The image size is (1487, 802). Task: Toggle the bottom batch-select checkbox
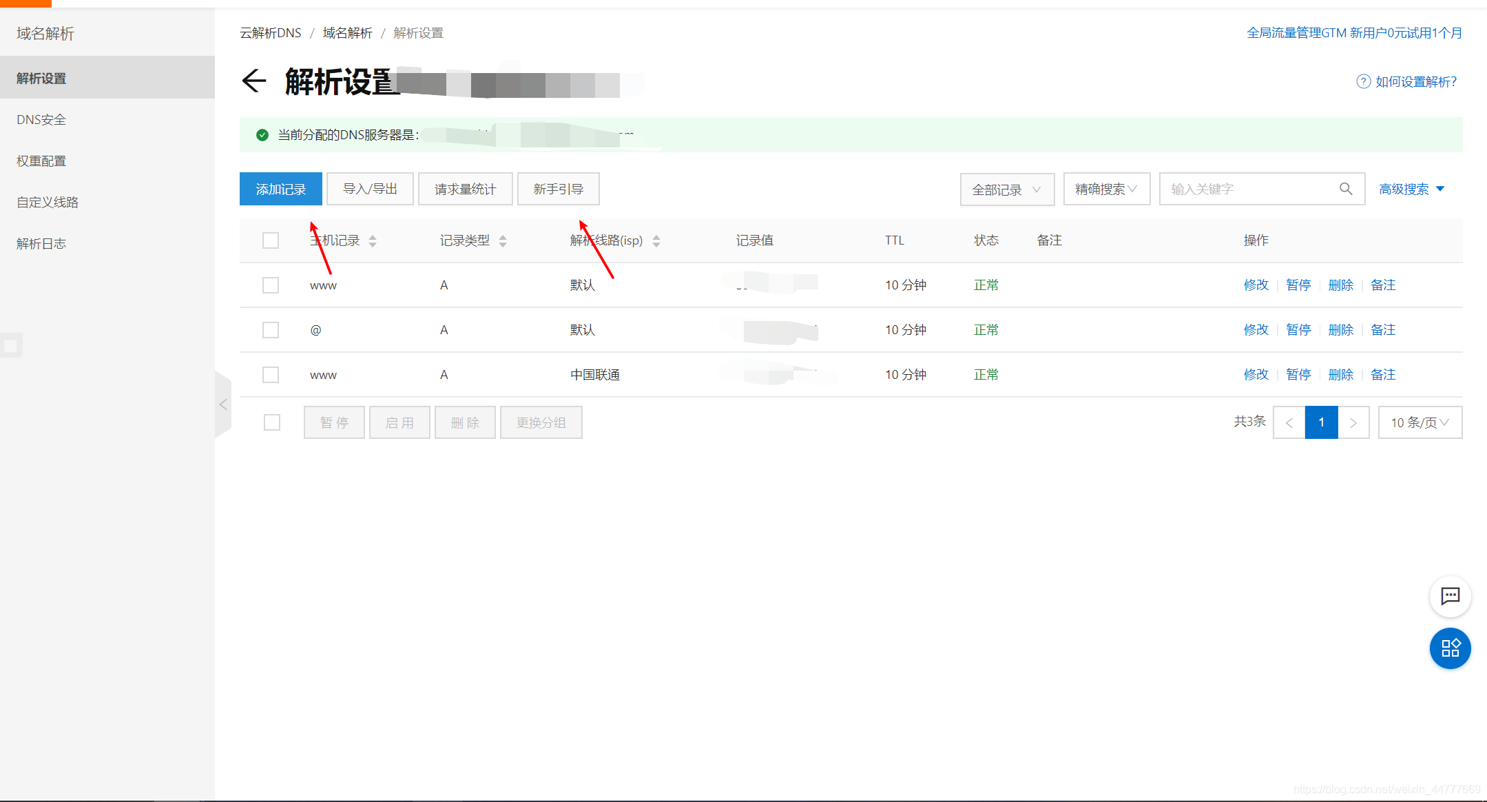coord(272,422)
